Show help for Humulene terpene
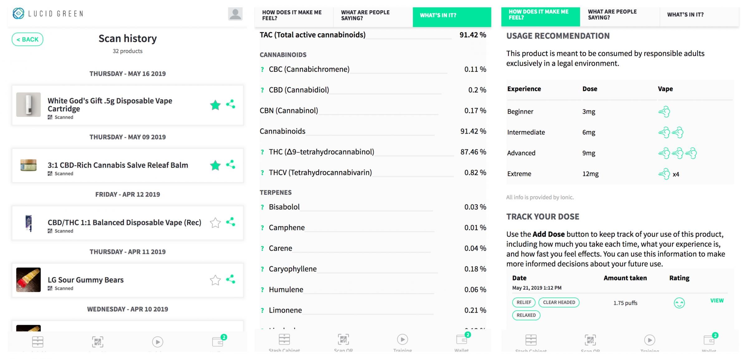This screenshot has height=359, width=748. [262, 290]
